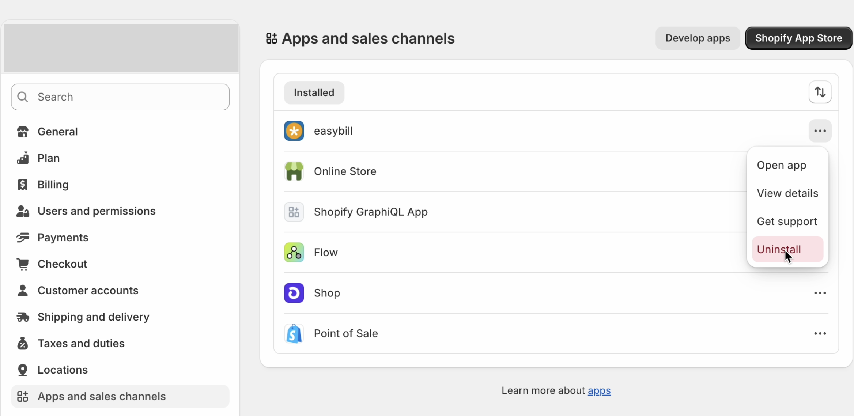Select the Installed tab

[x=314, y=92]
